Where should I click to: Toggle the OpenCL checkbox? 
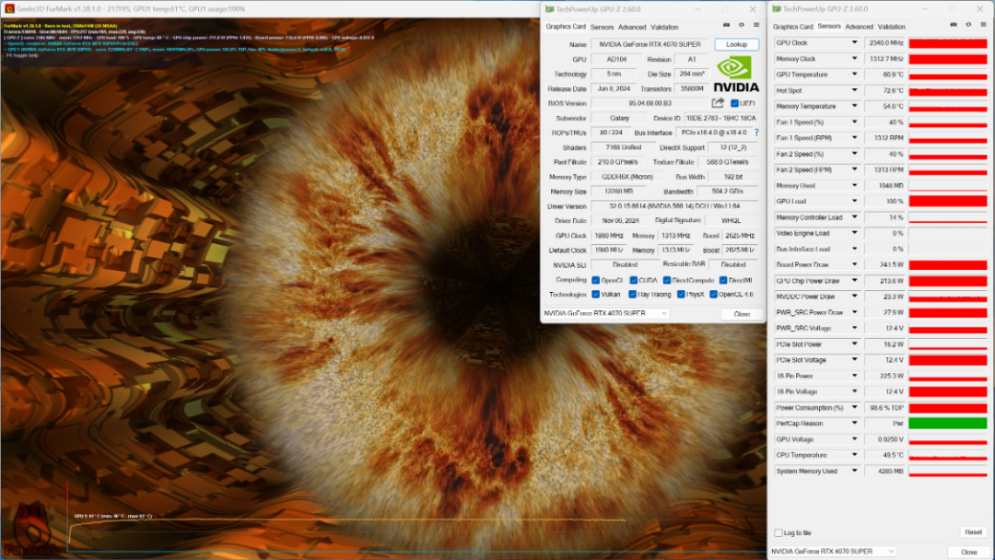[x=595, y=280]
